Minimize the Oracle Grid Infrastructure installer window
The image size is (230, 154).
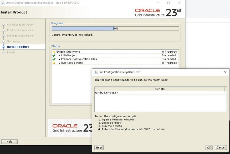point(158,3)
